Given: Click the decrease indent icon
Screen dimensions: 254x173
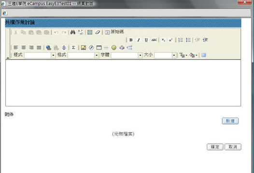Looking at the screenshot, I should [198, 40].
